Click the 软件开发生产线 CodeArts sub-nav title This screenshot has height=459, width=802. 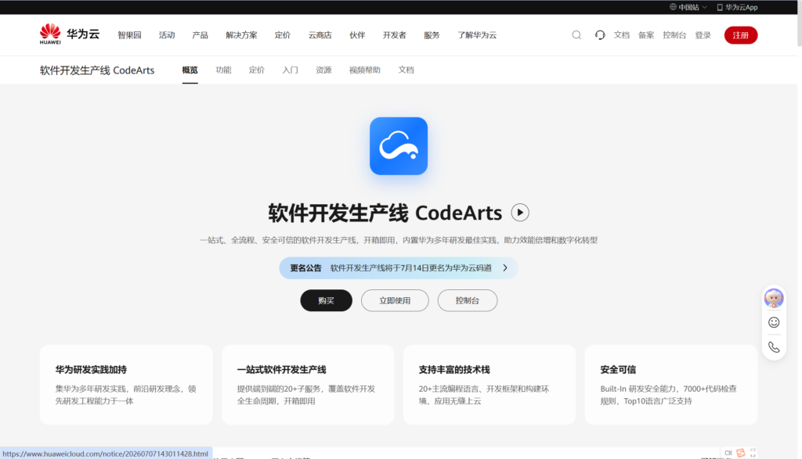coord(97,70)
